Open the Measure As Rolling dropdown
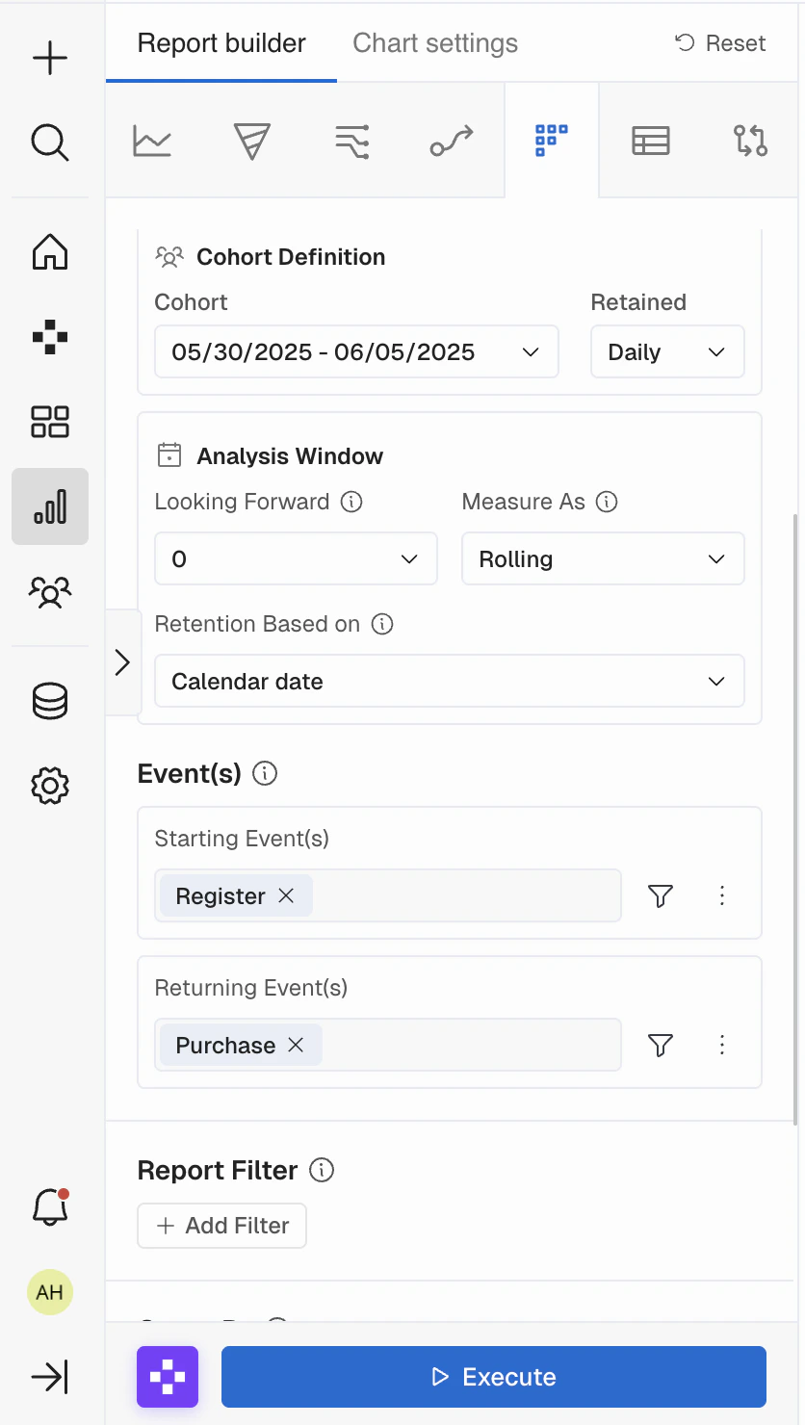This screenshot has width=805, height=1425. [603, 559]
